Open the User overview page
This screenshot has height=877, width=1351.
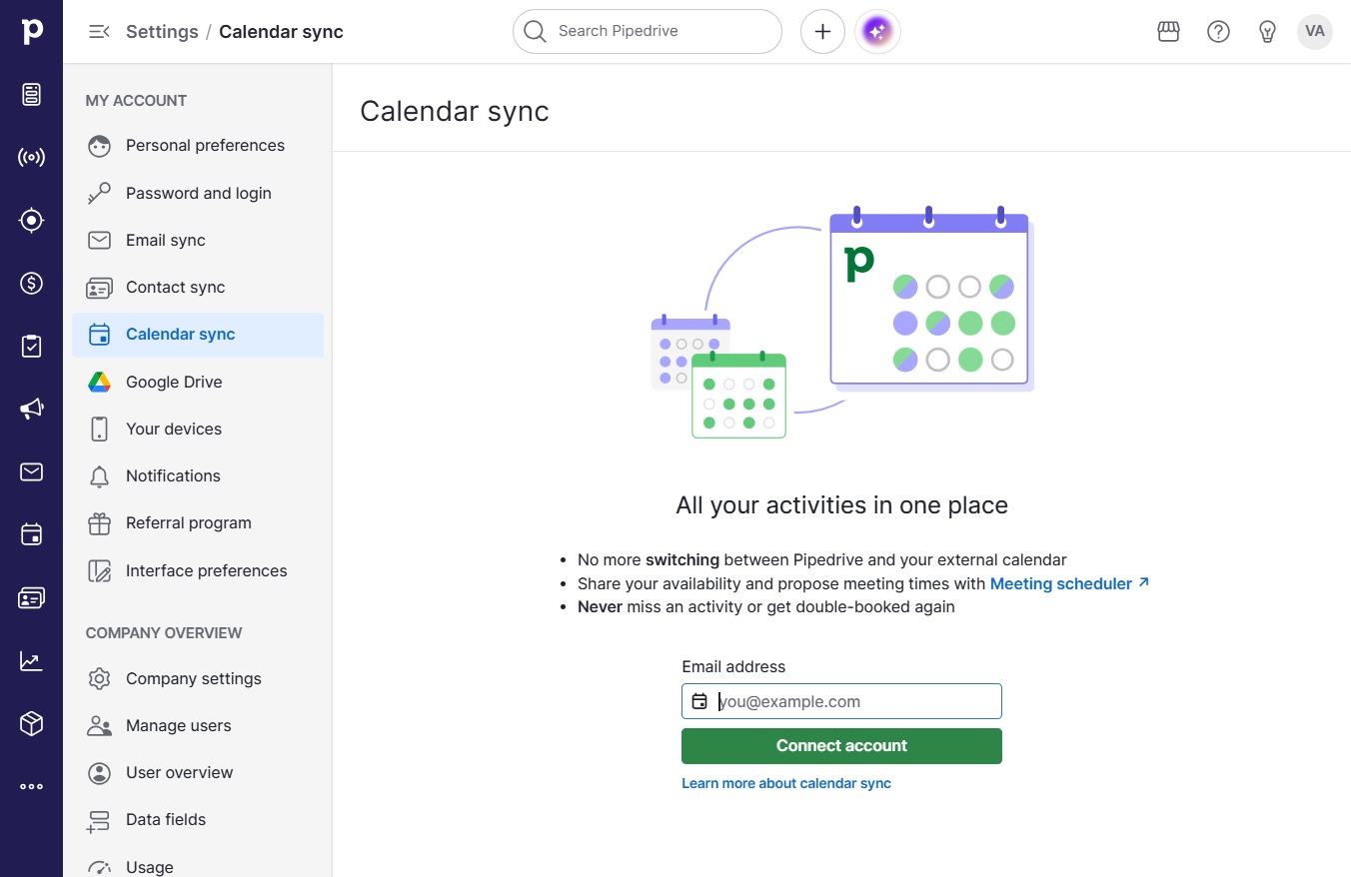click(198, 773)
